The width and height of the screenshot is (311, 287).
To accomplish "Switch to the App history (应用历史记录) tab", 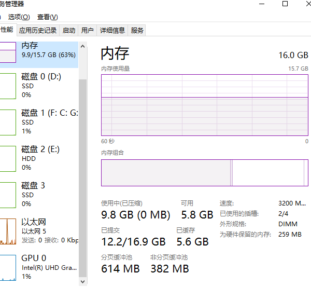I will (x=38, y=31).
